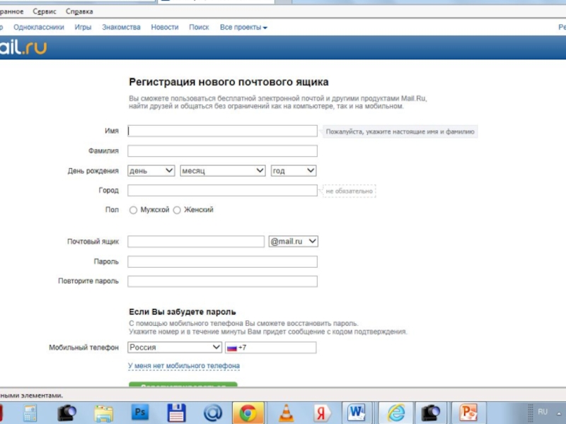
Task: Switch to Google Chrome in taskbar
Action: pos(248,413)
